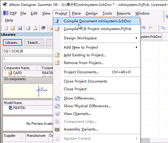
Task: Click the Print toolbar icon
Action: (x=28, y=28)
